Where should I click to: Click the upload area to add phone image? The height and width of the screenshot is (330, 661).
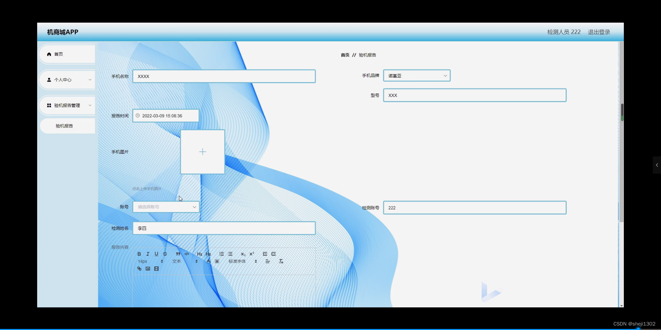[202, 152]
